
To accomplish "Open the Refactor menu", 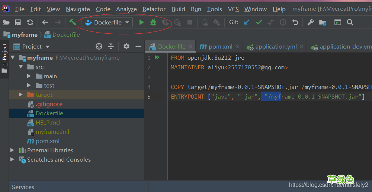I will [x=154, y=9].
